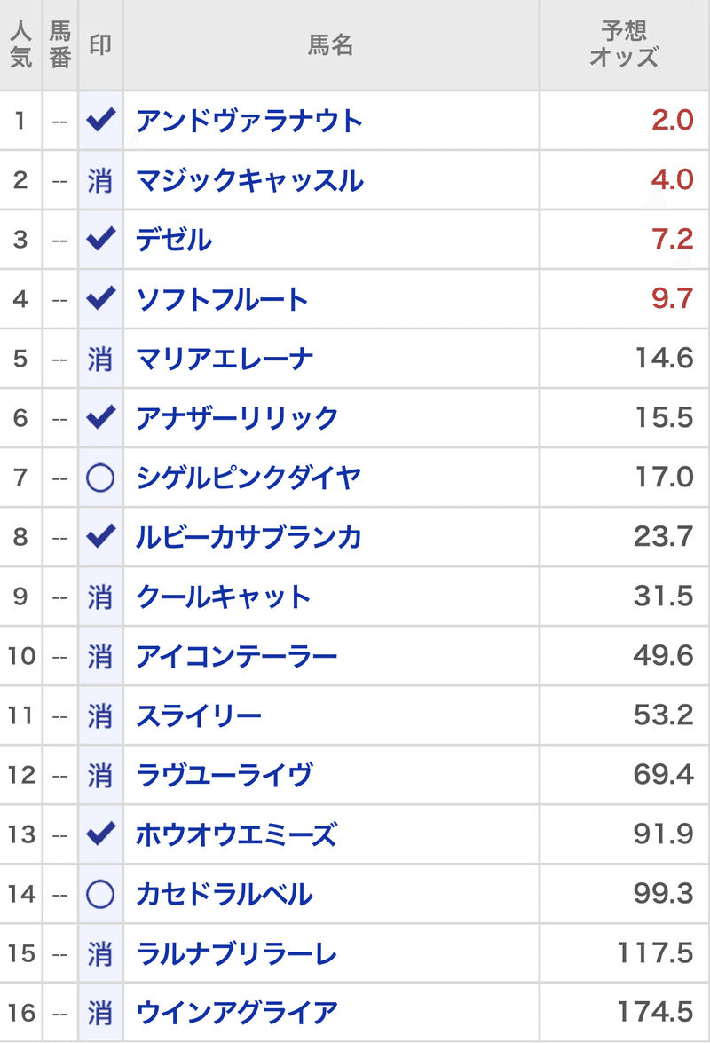
Task: Click 消 mark beside マジックキャッスル
Action: tap(100, 180)
